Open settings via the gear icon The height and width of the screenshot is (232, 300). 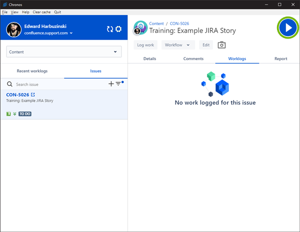tap(118, 29)
